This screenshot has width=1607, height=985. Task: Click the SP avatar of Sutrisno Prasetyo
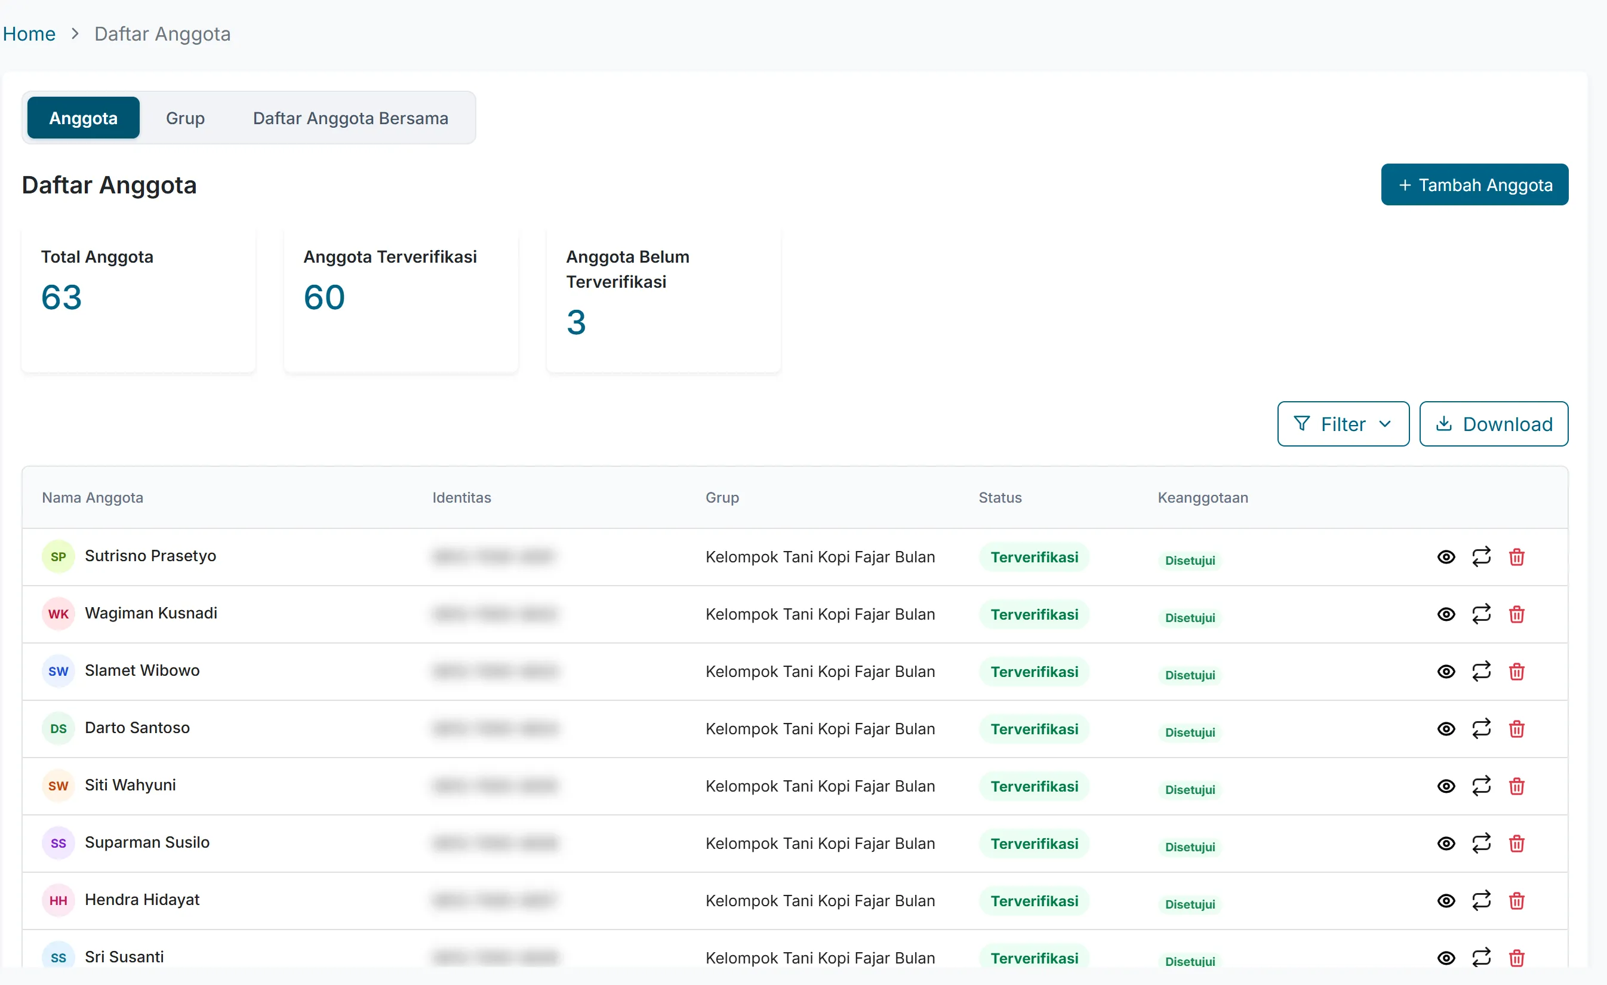pos(58,557)
